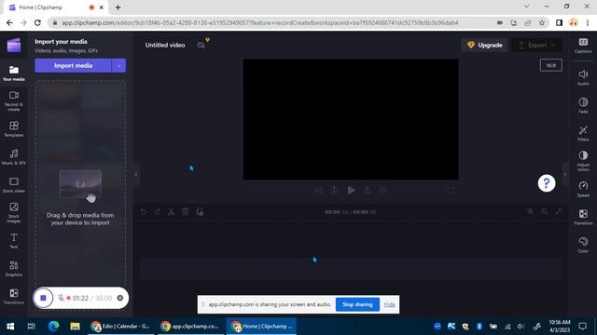This screenshot has height=335, width=597.
Task: Click the cloud sync disabled icon
Action: [x=201, y=45]
